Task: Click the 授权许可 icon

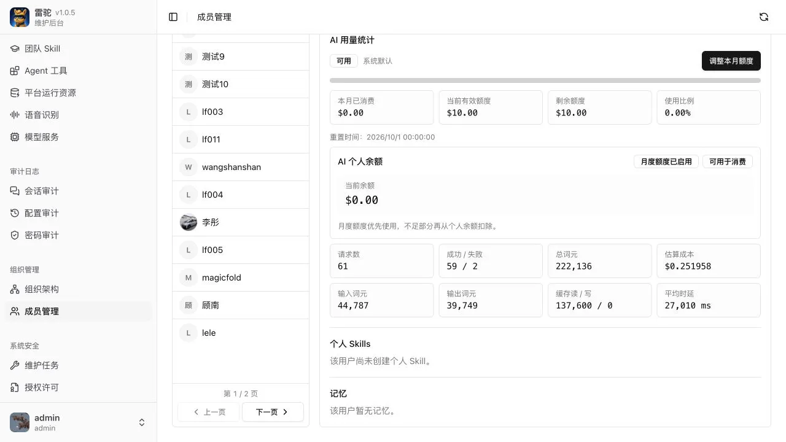Action: point(15,387)
